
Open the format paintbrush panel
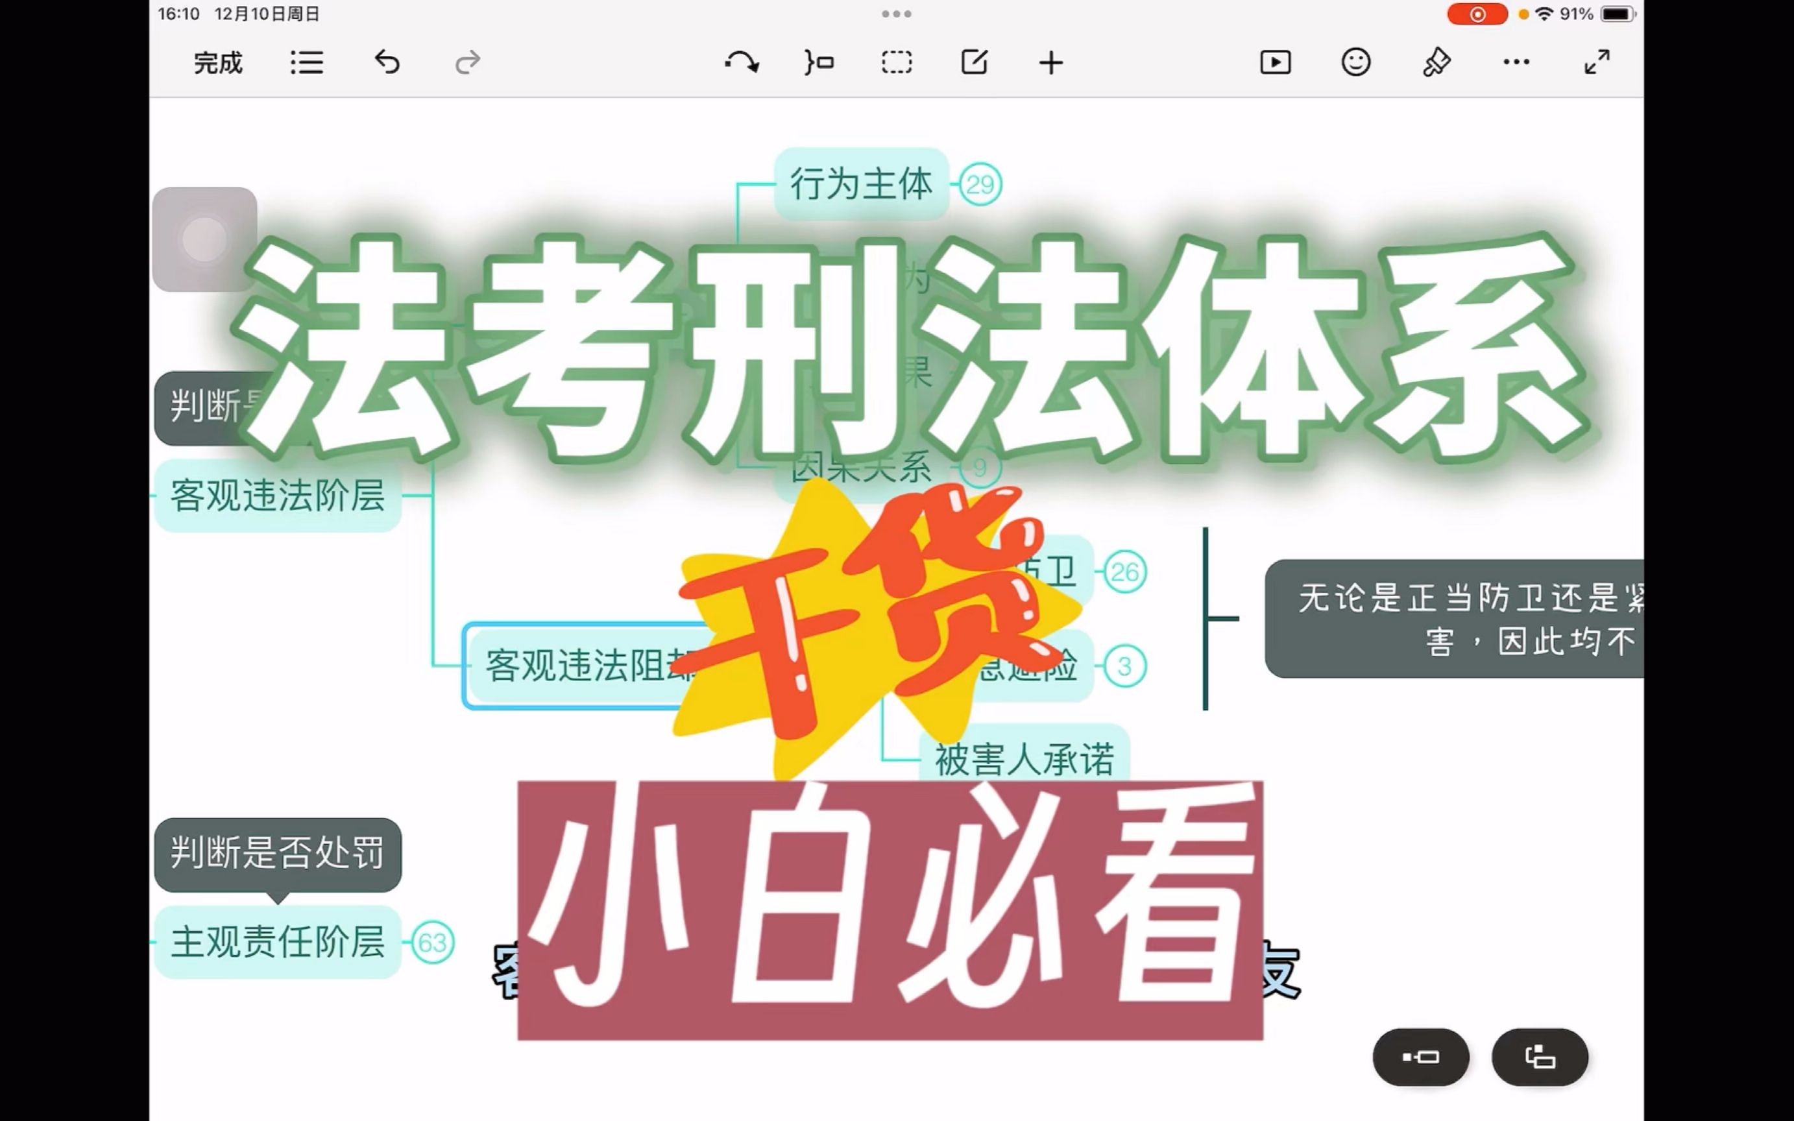click(1436, 62)
